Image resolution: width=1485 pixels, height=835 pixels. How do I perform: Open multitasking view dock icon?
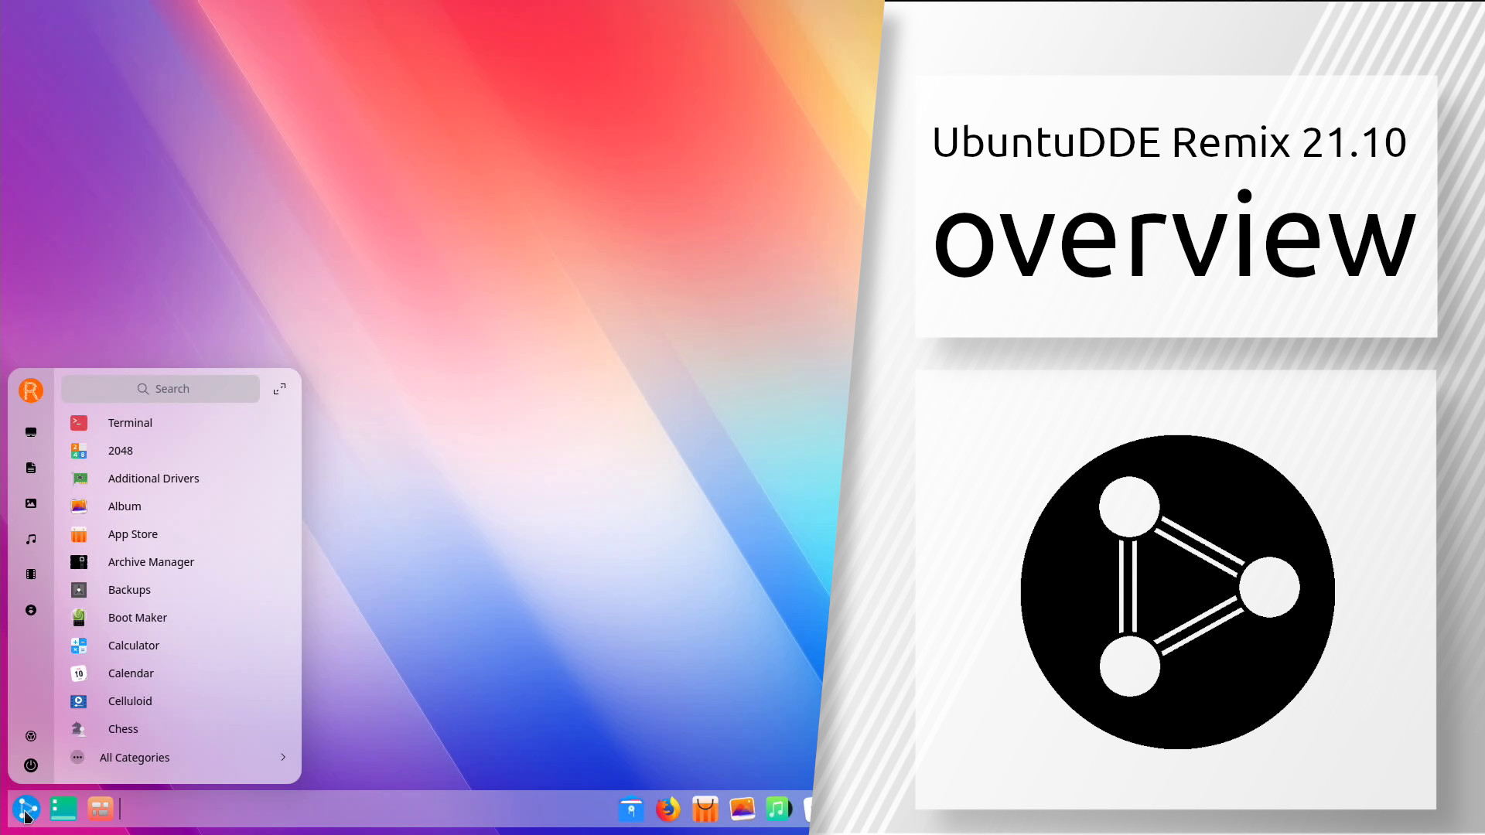pos(101,809)
